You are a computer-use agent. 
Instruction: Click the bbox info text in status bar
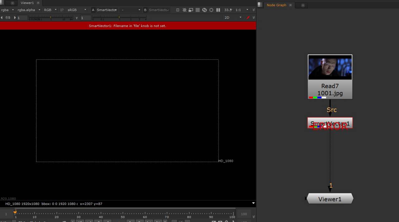[60, 204]
